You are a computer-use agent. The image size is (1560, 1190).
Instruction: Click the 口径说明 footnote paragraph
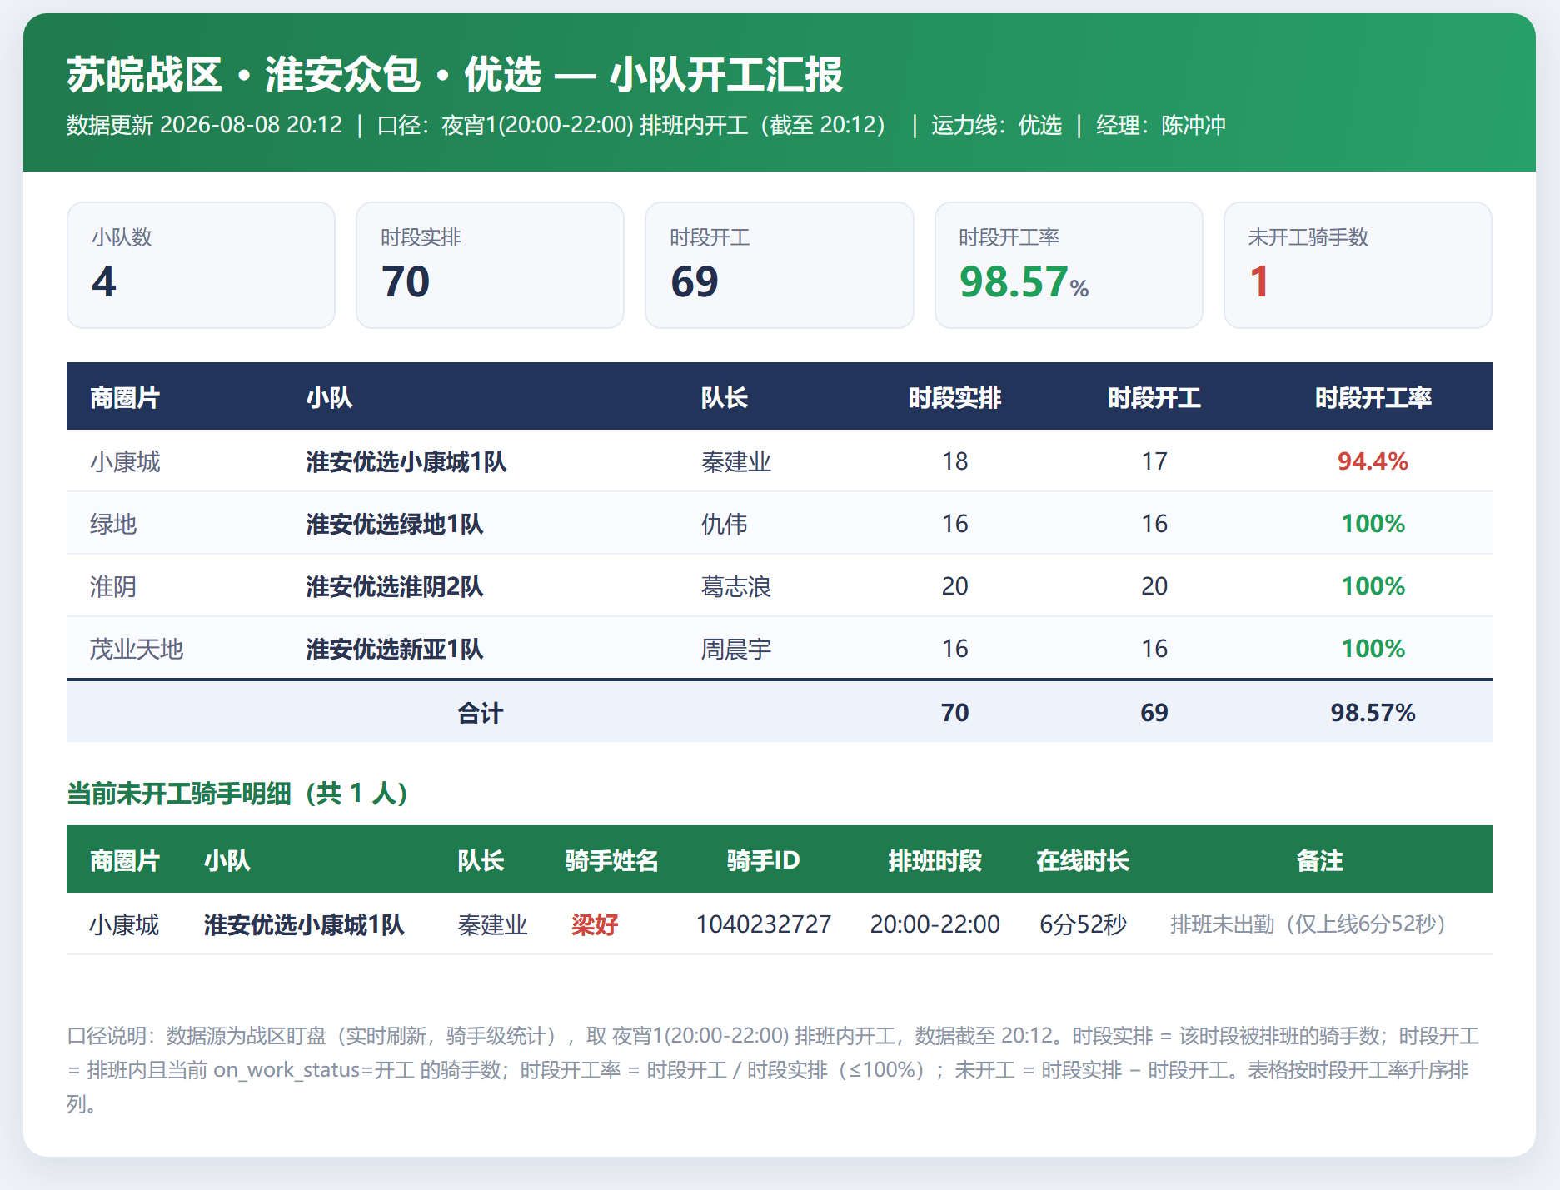pyautogui.click(x=773, y=1070)
